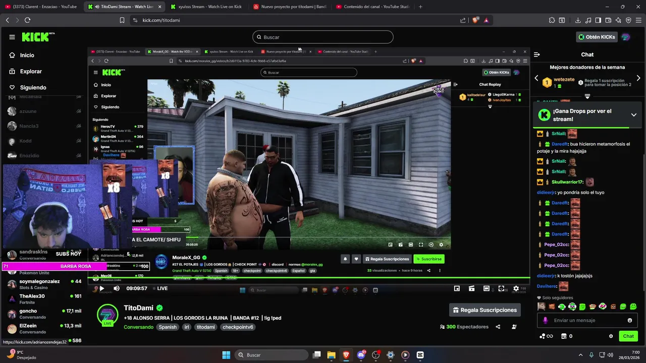Open chat settings gear

(611, 336)
